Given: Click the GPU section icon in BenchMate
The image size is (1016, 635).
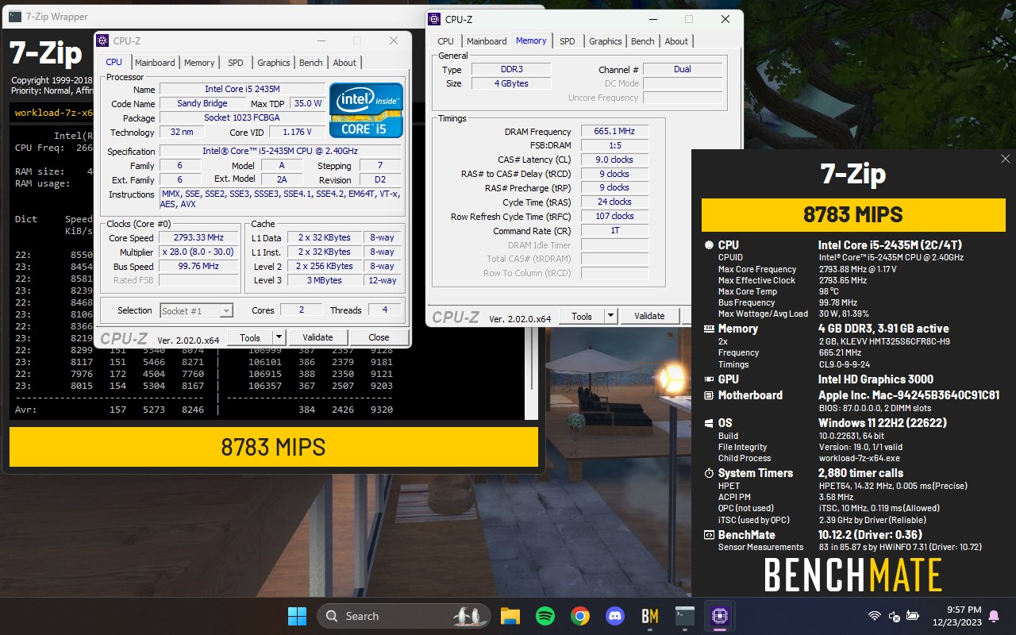Looking at the screenshot, I should [x=709, y=379].
